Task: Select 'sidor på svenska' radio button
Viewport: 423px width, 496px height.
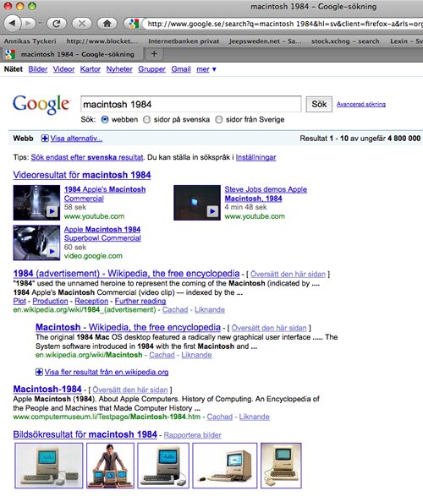Action: 146,120
